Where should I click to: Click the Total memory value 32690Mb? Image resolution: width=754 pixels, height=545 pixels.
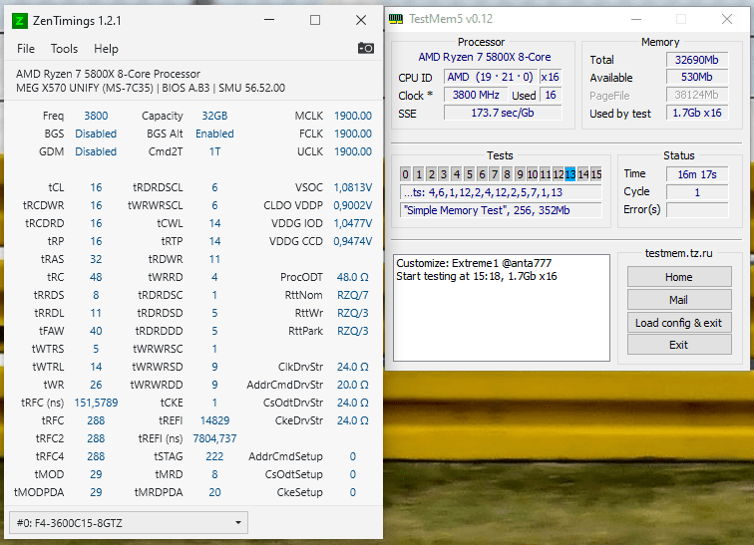tap(697, 60)
